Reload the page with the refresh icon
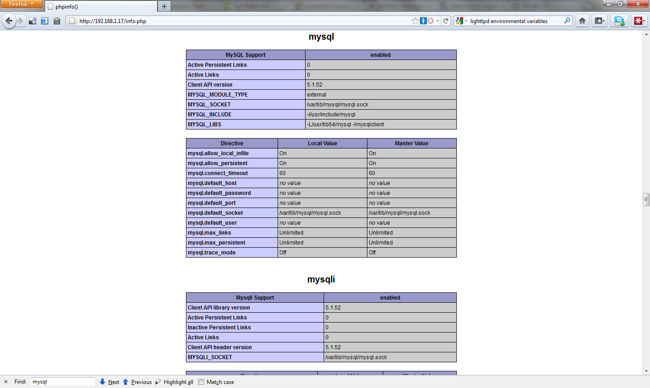Screen dimensions: 650x388 (446, 21)
